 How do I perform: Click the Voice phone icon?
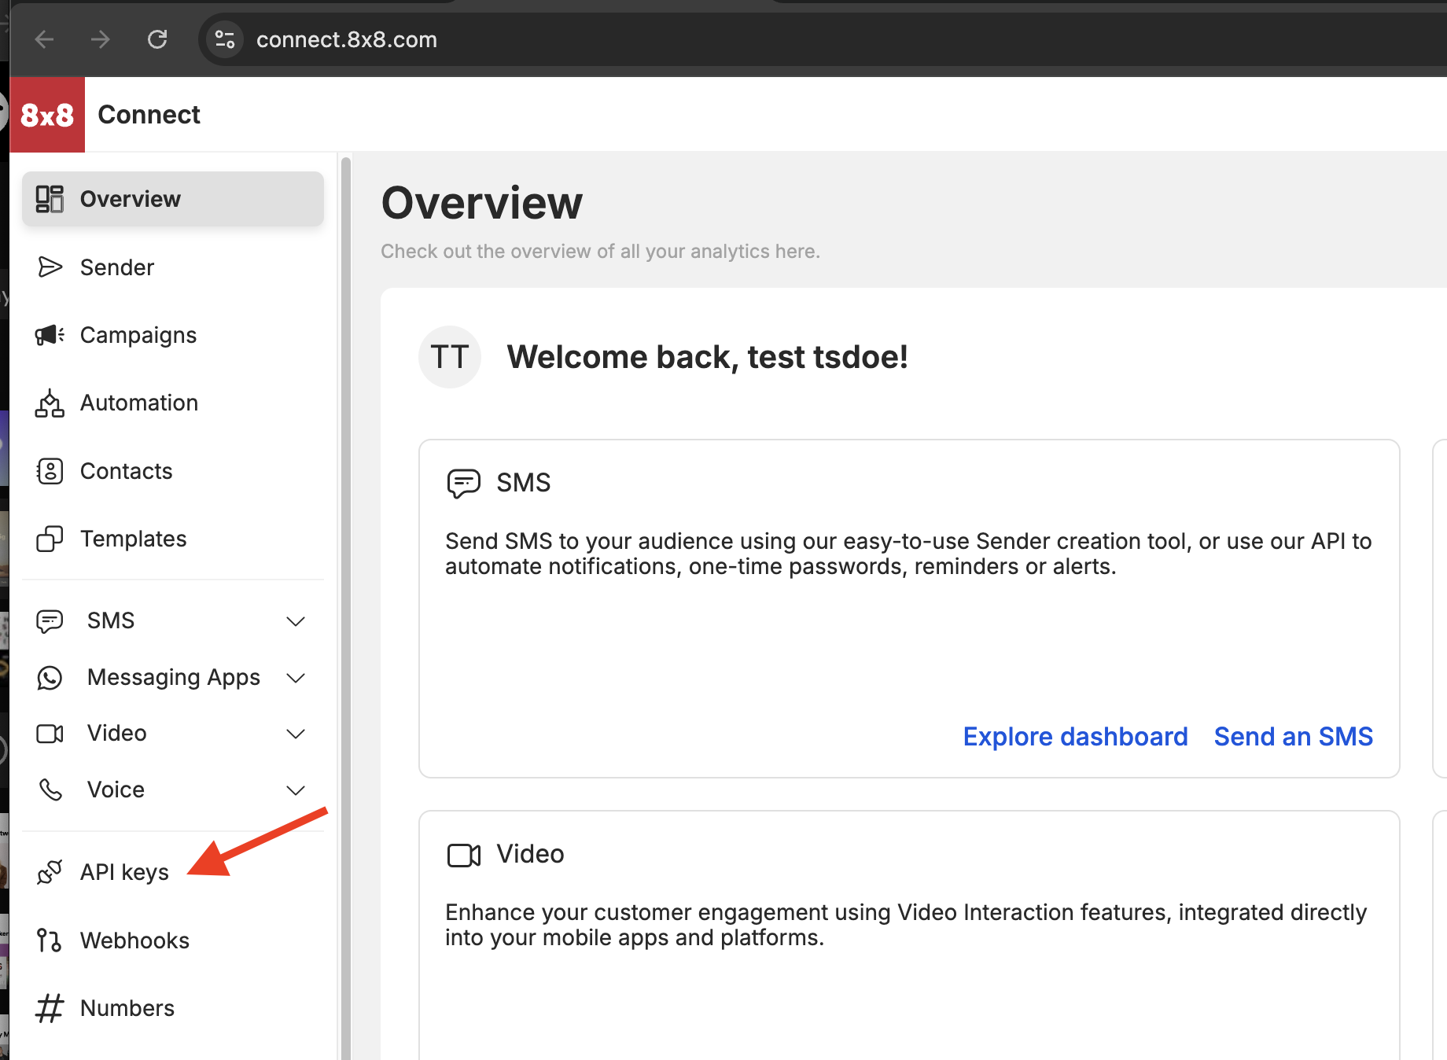point(50,789)
